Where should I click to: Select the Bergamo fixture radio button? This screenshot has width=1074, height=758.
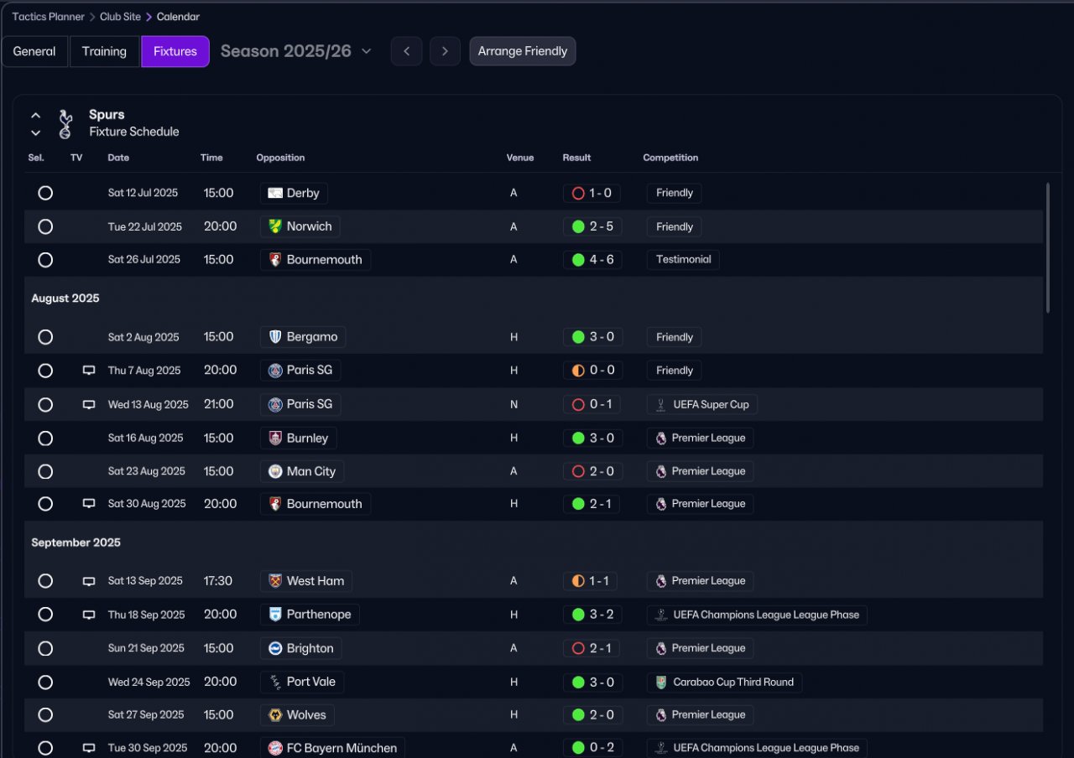click(45, 337)
